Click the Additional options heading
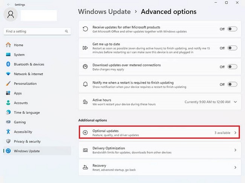 92,120
